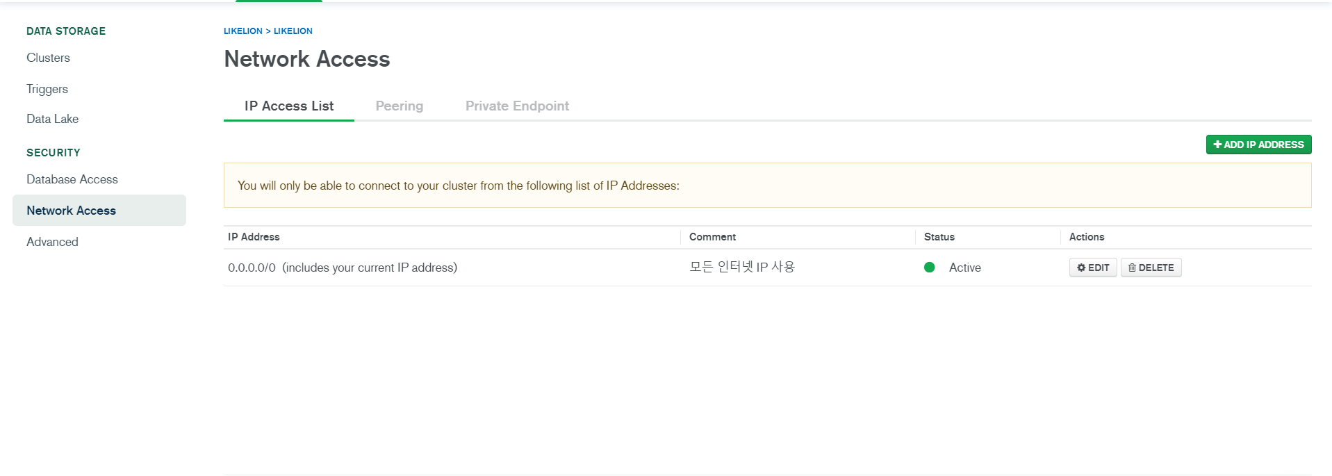The width and height of the screenshot is (1332, 476).
Task: Select the IP Access List tab
Action: click(x=289, y=106)
